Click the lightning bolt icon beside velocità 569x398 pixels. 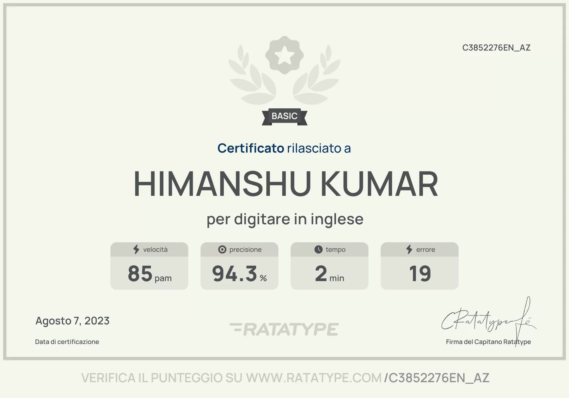coord(136,250)
